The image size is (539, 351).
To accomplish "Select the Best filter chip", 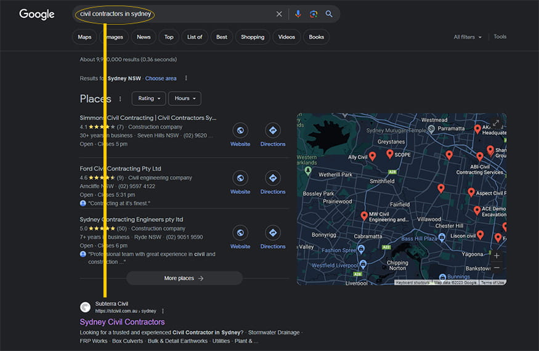I will tap(222, 37).
